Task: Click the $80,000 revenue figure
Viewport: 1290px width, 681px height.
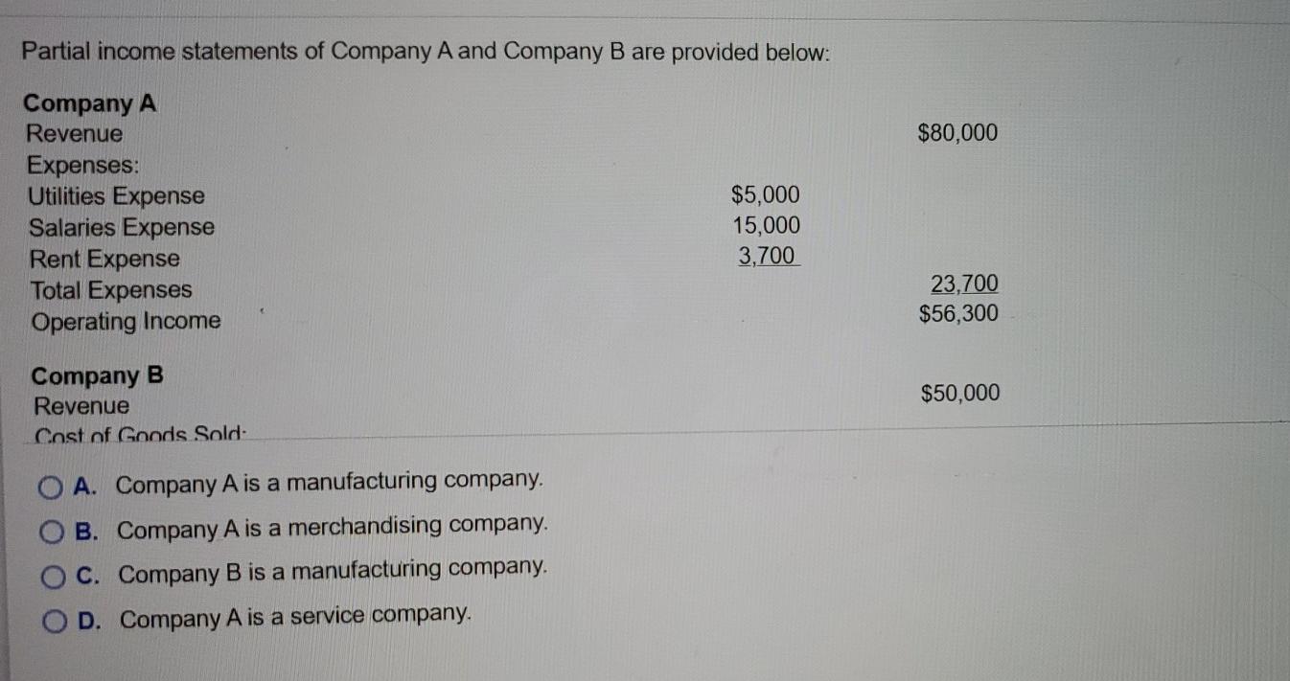Action: 957,132
